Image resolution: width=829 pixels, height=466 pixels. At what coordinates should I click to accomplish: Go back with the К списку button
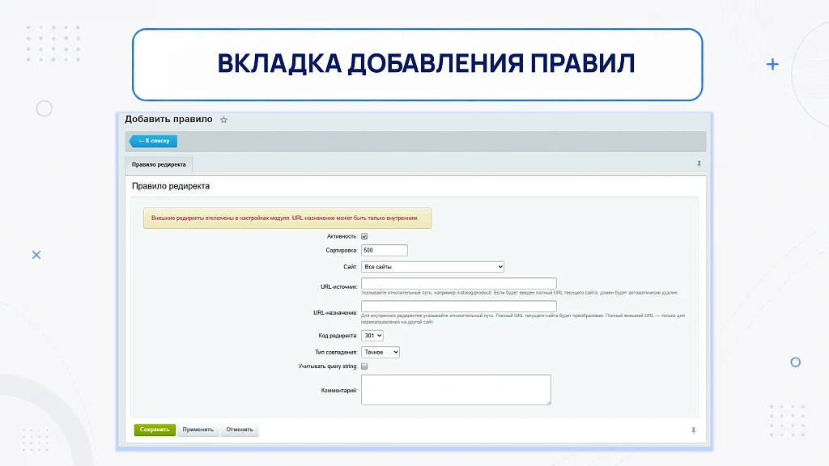coord(153,141)
